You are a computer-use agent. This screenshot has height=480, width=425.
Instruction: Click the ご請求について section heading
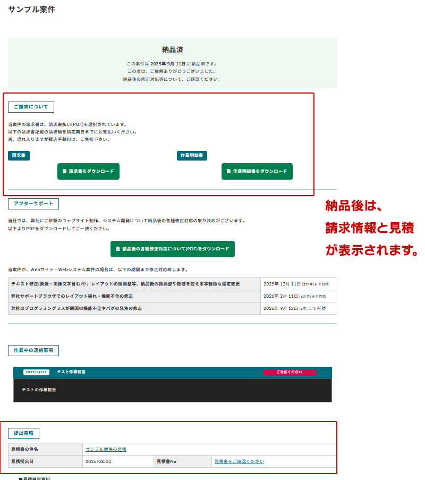(30, 107)
